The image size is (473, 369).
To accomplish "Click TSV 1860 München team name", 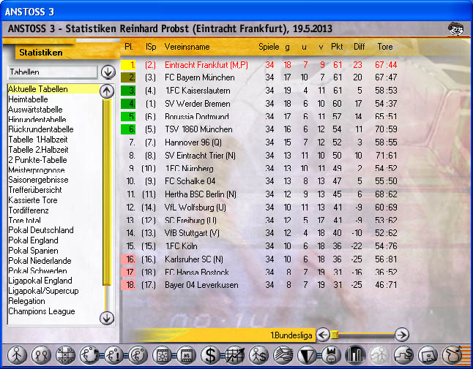I will [198, 129].
